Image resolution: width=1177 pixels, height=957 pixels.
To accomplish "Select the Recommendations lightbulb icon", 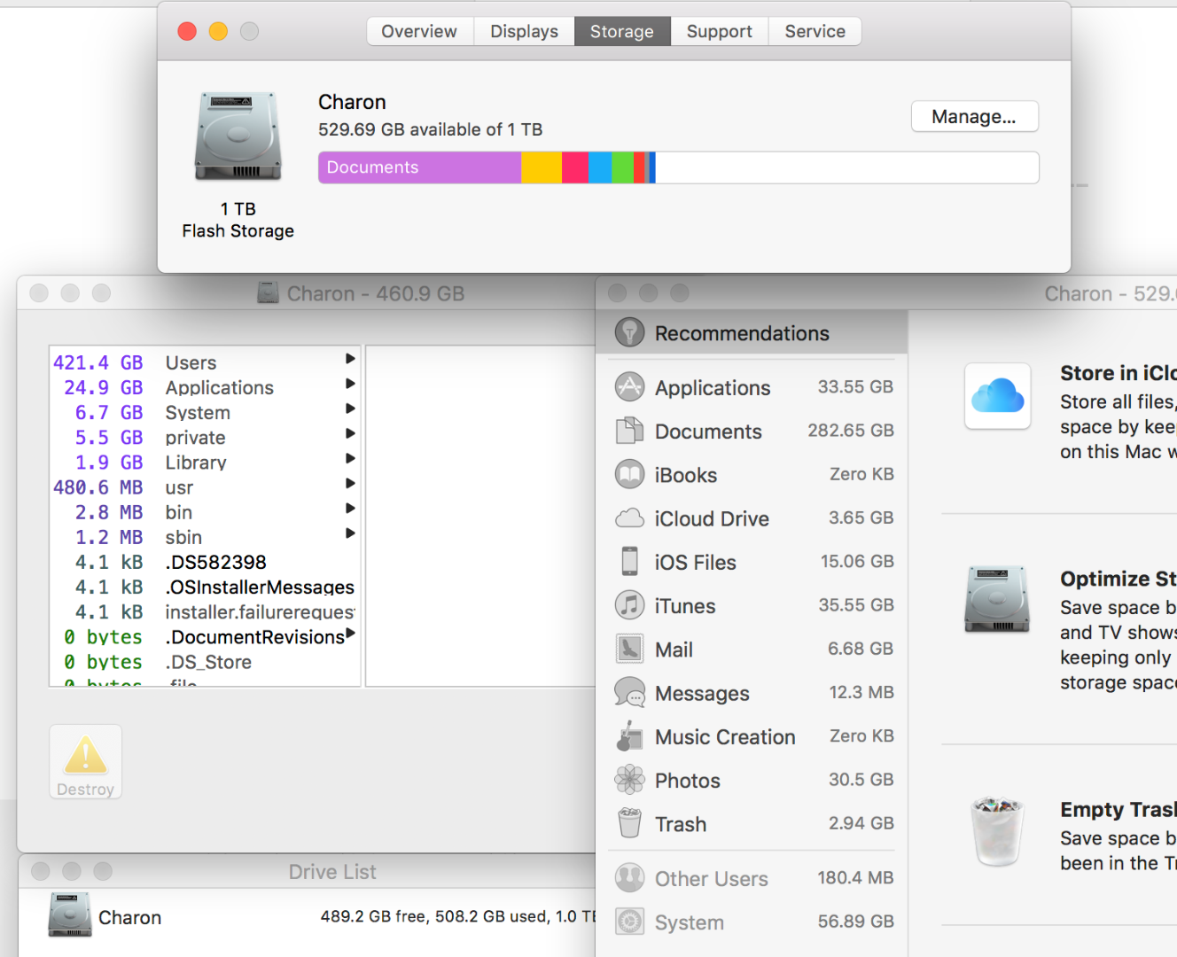I will click(x=629, y=332).
